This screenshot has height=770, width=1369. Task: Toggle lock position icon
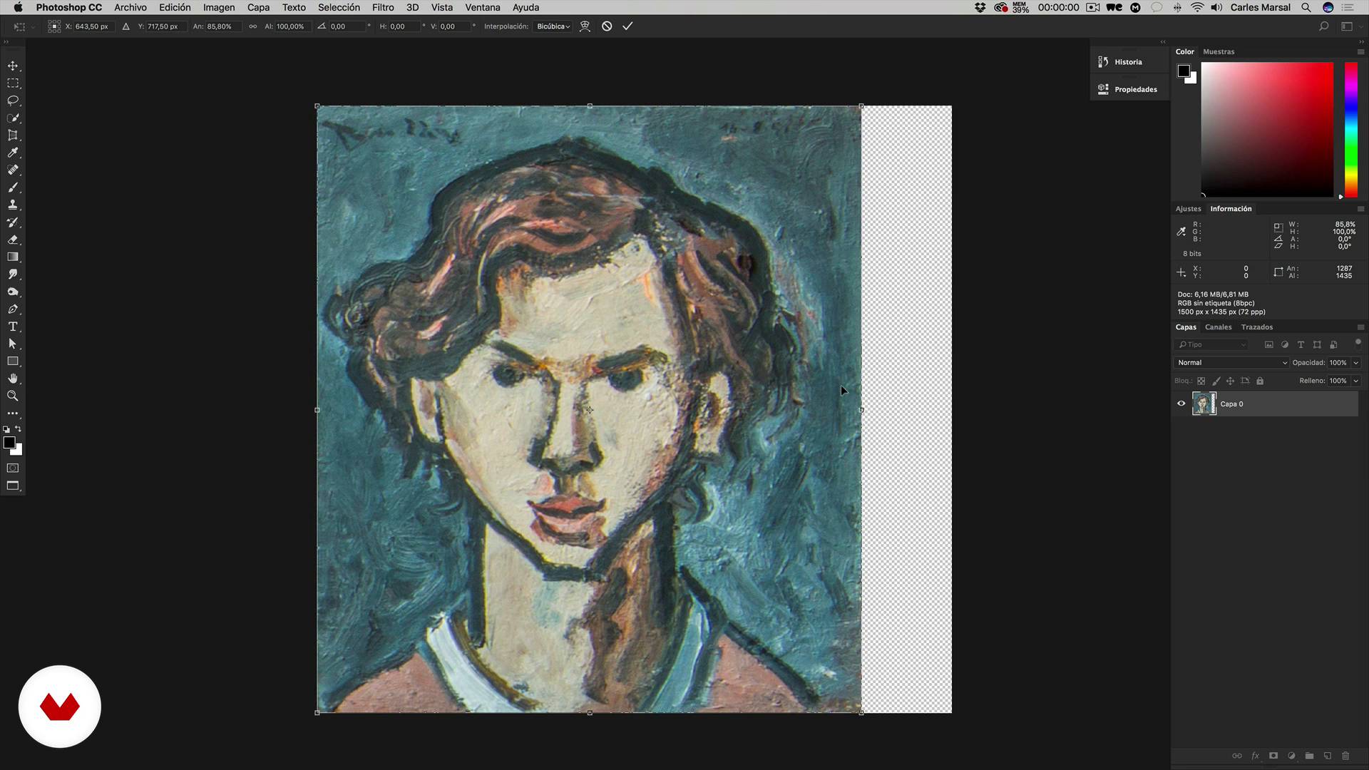pyautogui.click(x=1230, y=381)
